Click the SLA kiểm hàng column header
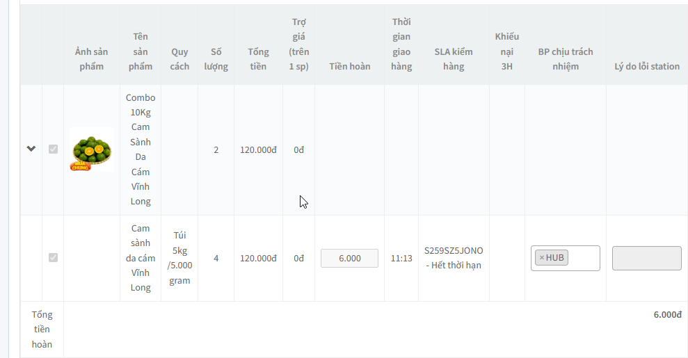 coord(454,58)
